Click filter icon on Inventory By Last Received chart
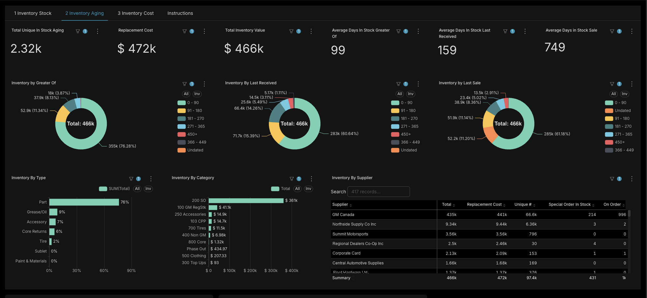 [x=398, y=84]
